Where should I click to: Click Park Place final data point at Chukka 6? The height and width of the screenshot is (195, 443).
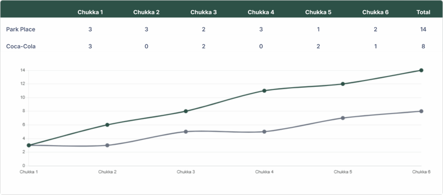421,70
